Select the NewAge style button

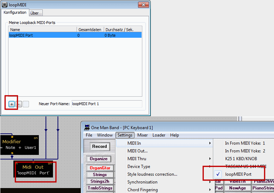point(238,188)
